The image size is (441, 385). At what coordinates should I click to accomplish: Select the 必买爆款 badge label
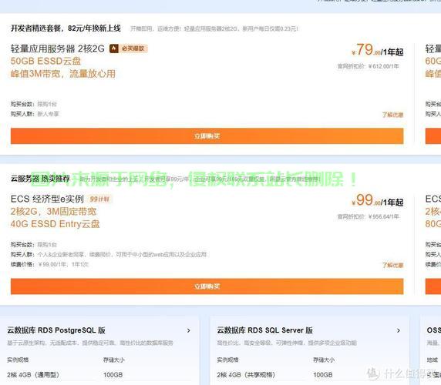click(133, 49)
